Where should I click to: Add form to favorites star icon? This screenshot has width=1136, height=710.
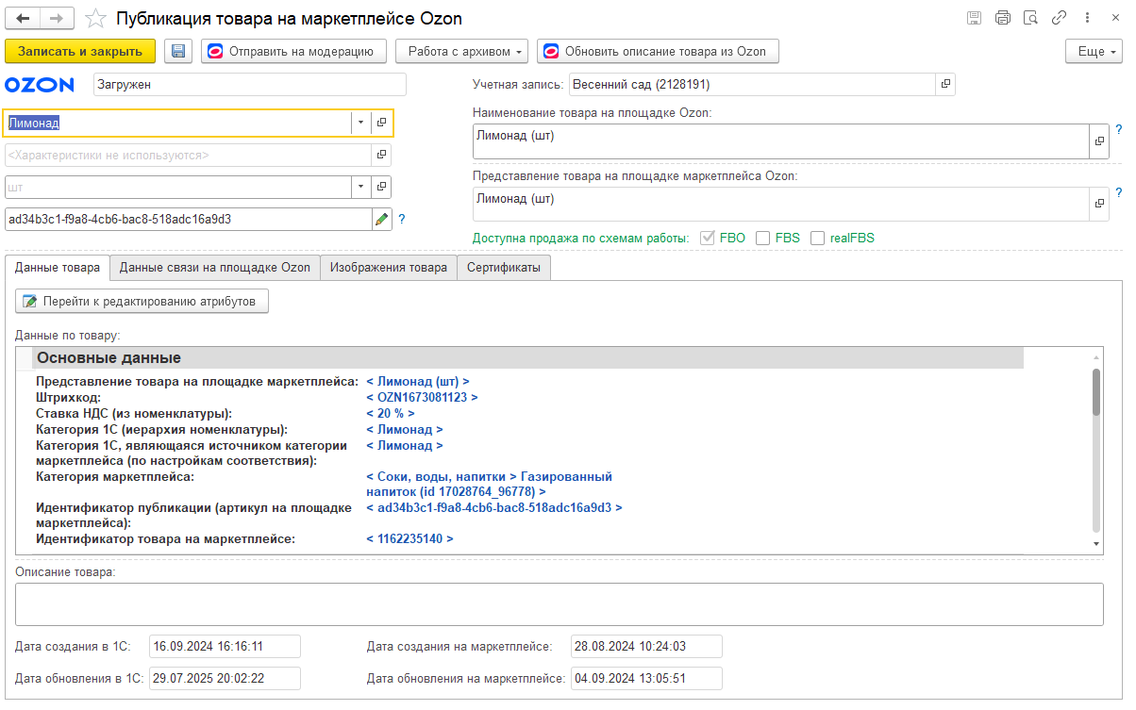94,19
